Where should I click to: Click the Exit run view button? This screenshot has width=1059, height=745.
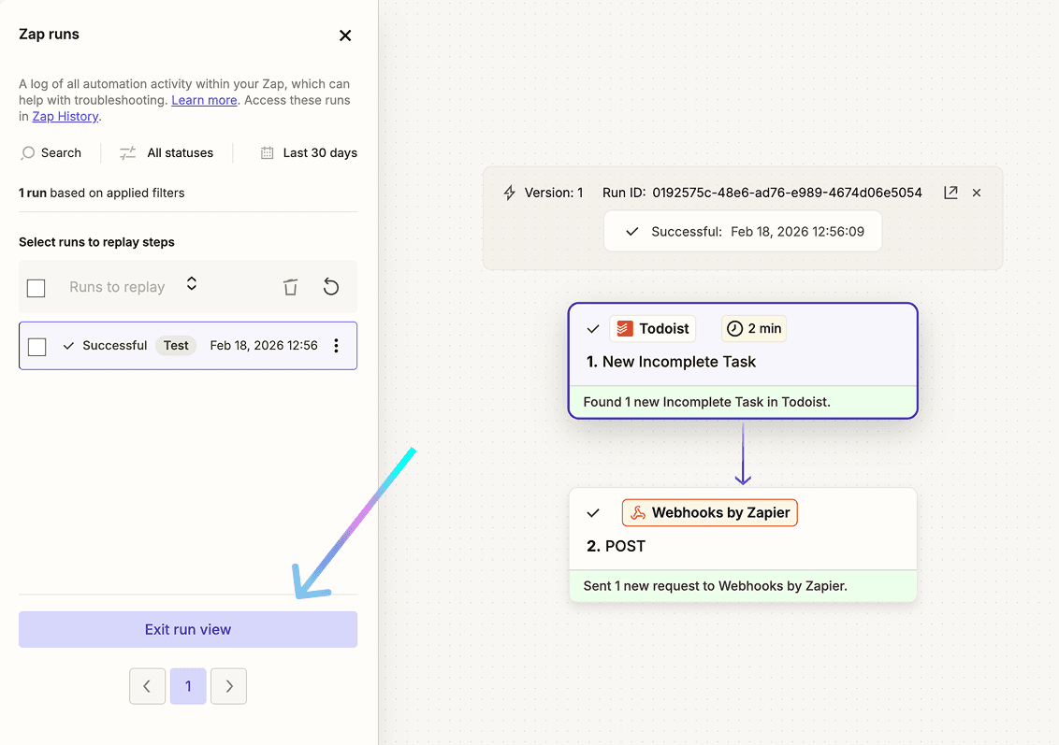coord(188,630)
